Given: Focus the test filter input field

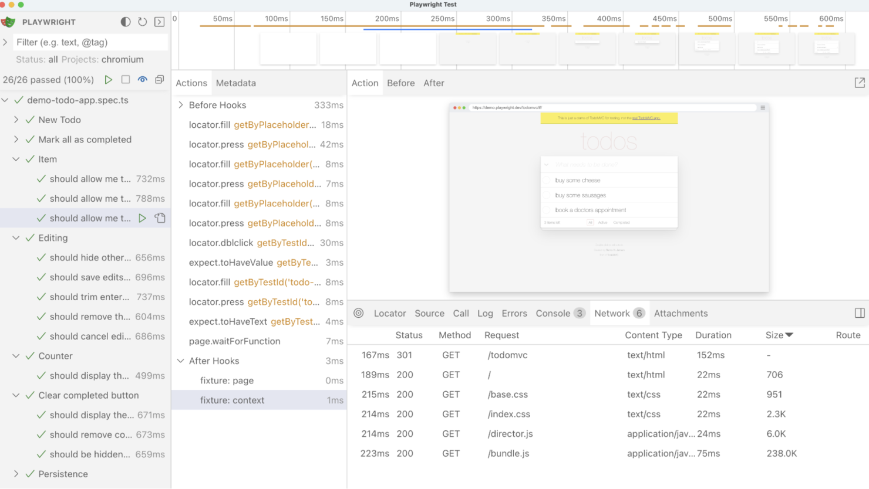Looking at the screenshot, I should (90, 42).
